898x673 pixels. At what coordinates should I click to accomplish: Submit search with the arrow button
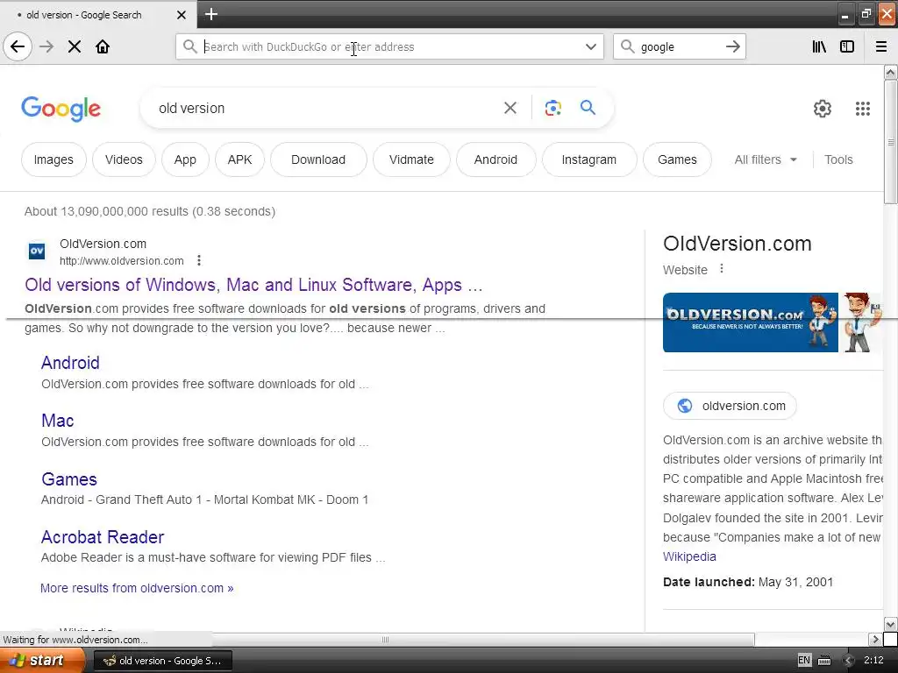click(732, 47)
